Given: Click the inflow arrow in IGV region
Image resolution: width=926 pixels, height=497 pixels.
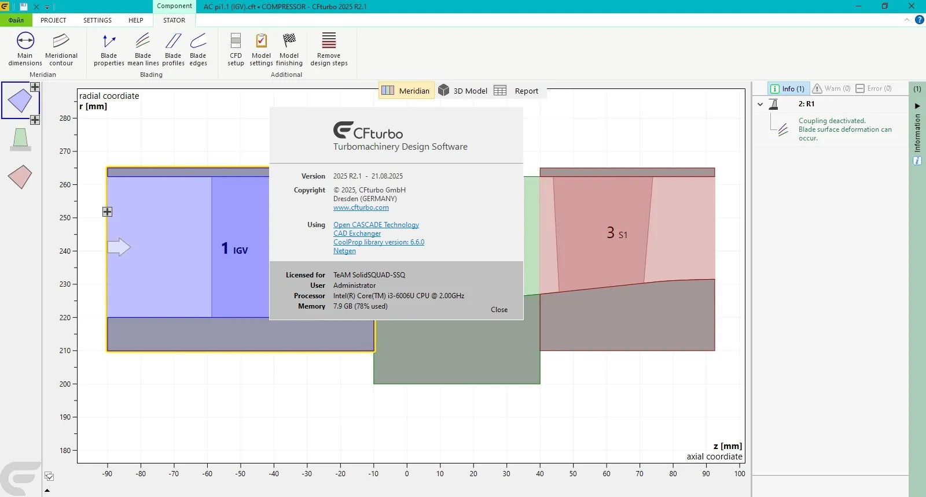Looking at the screenshot, I should click(119, 247).
